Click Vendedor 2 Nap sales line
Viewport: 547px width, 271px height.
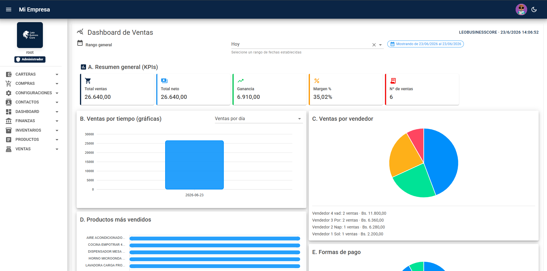(x=348, y=227)
